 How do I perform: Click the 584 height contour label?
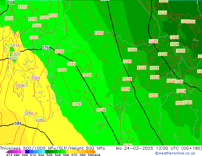coord(18,123)
